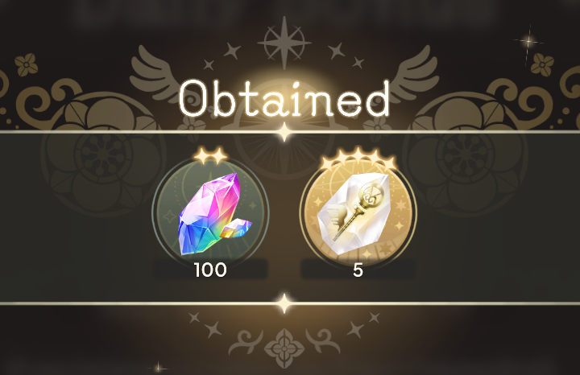
Task: Tap dark area below divider to dismiss
Action: [111, 340]
